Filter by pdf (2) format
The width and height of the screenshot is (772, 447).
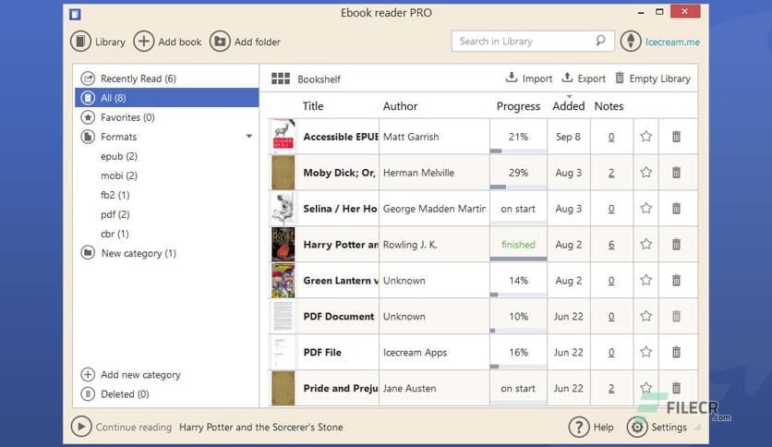pyautogui.click(x=115, y=214)
